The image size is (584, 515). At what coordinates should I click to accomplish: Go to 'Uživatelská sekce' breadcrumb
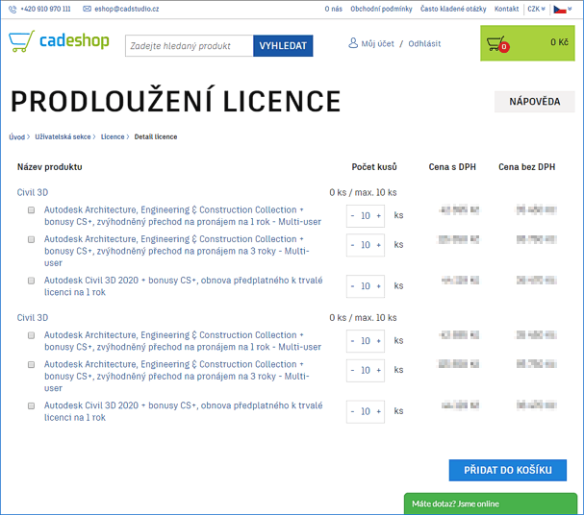pyautogui.click(x=63, y=137)
